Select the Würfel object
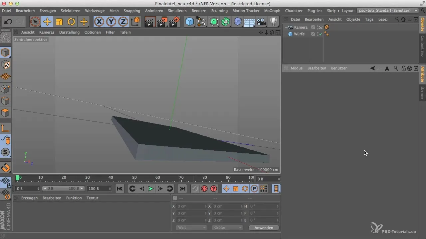 (x=300, y=34)
